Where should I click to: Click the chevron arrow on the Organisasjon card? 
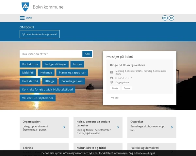64,127
